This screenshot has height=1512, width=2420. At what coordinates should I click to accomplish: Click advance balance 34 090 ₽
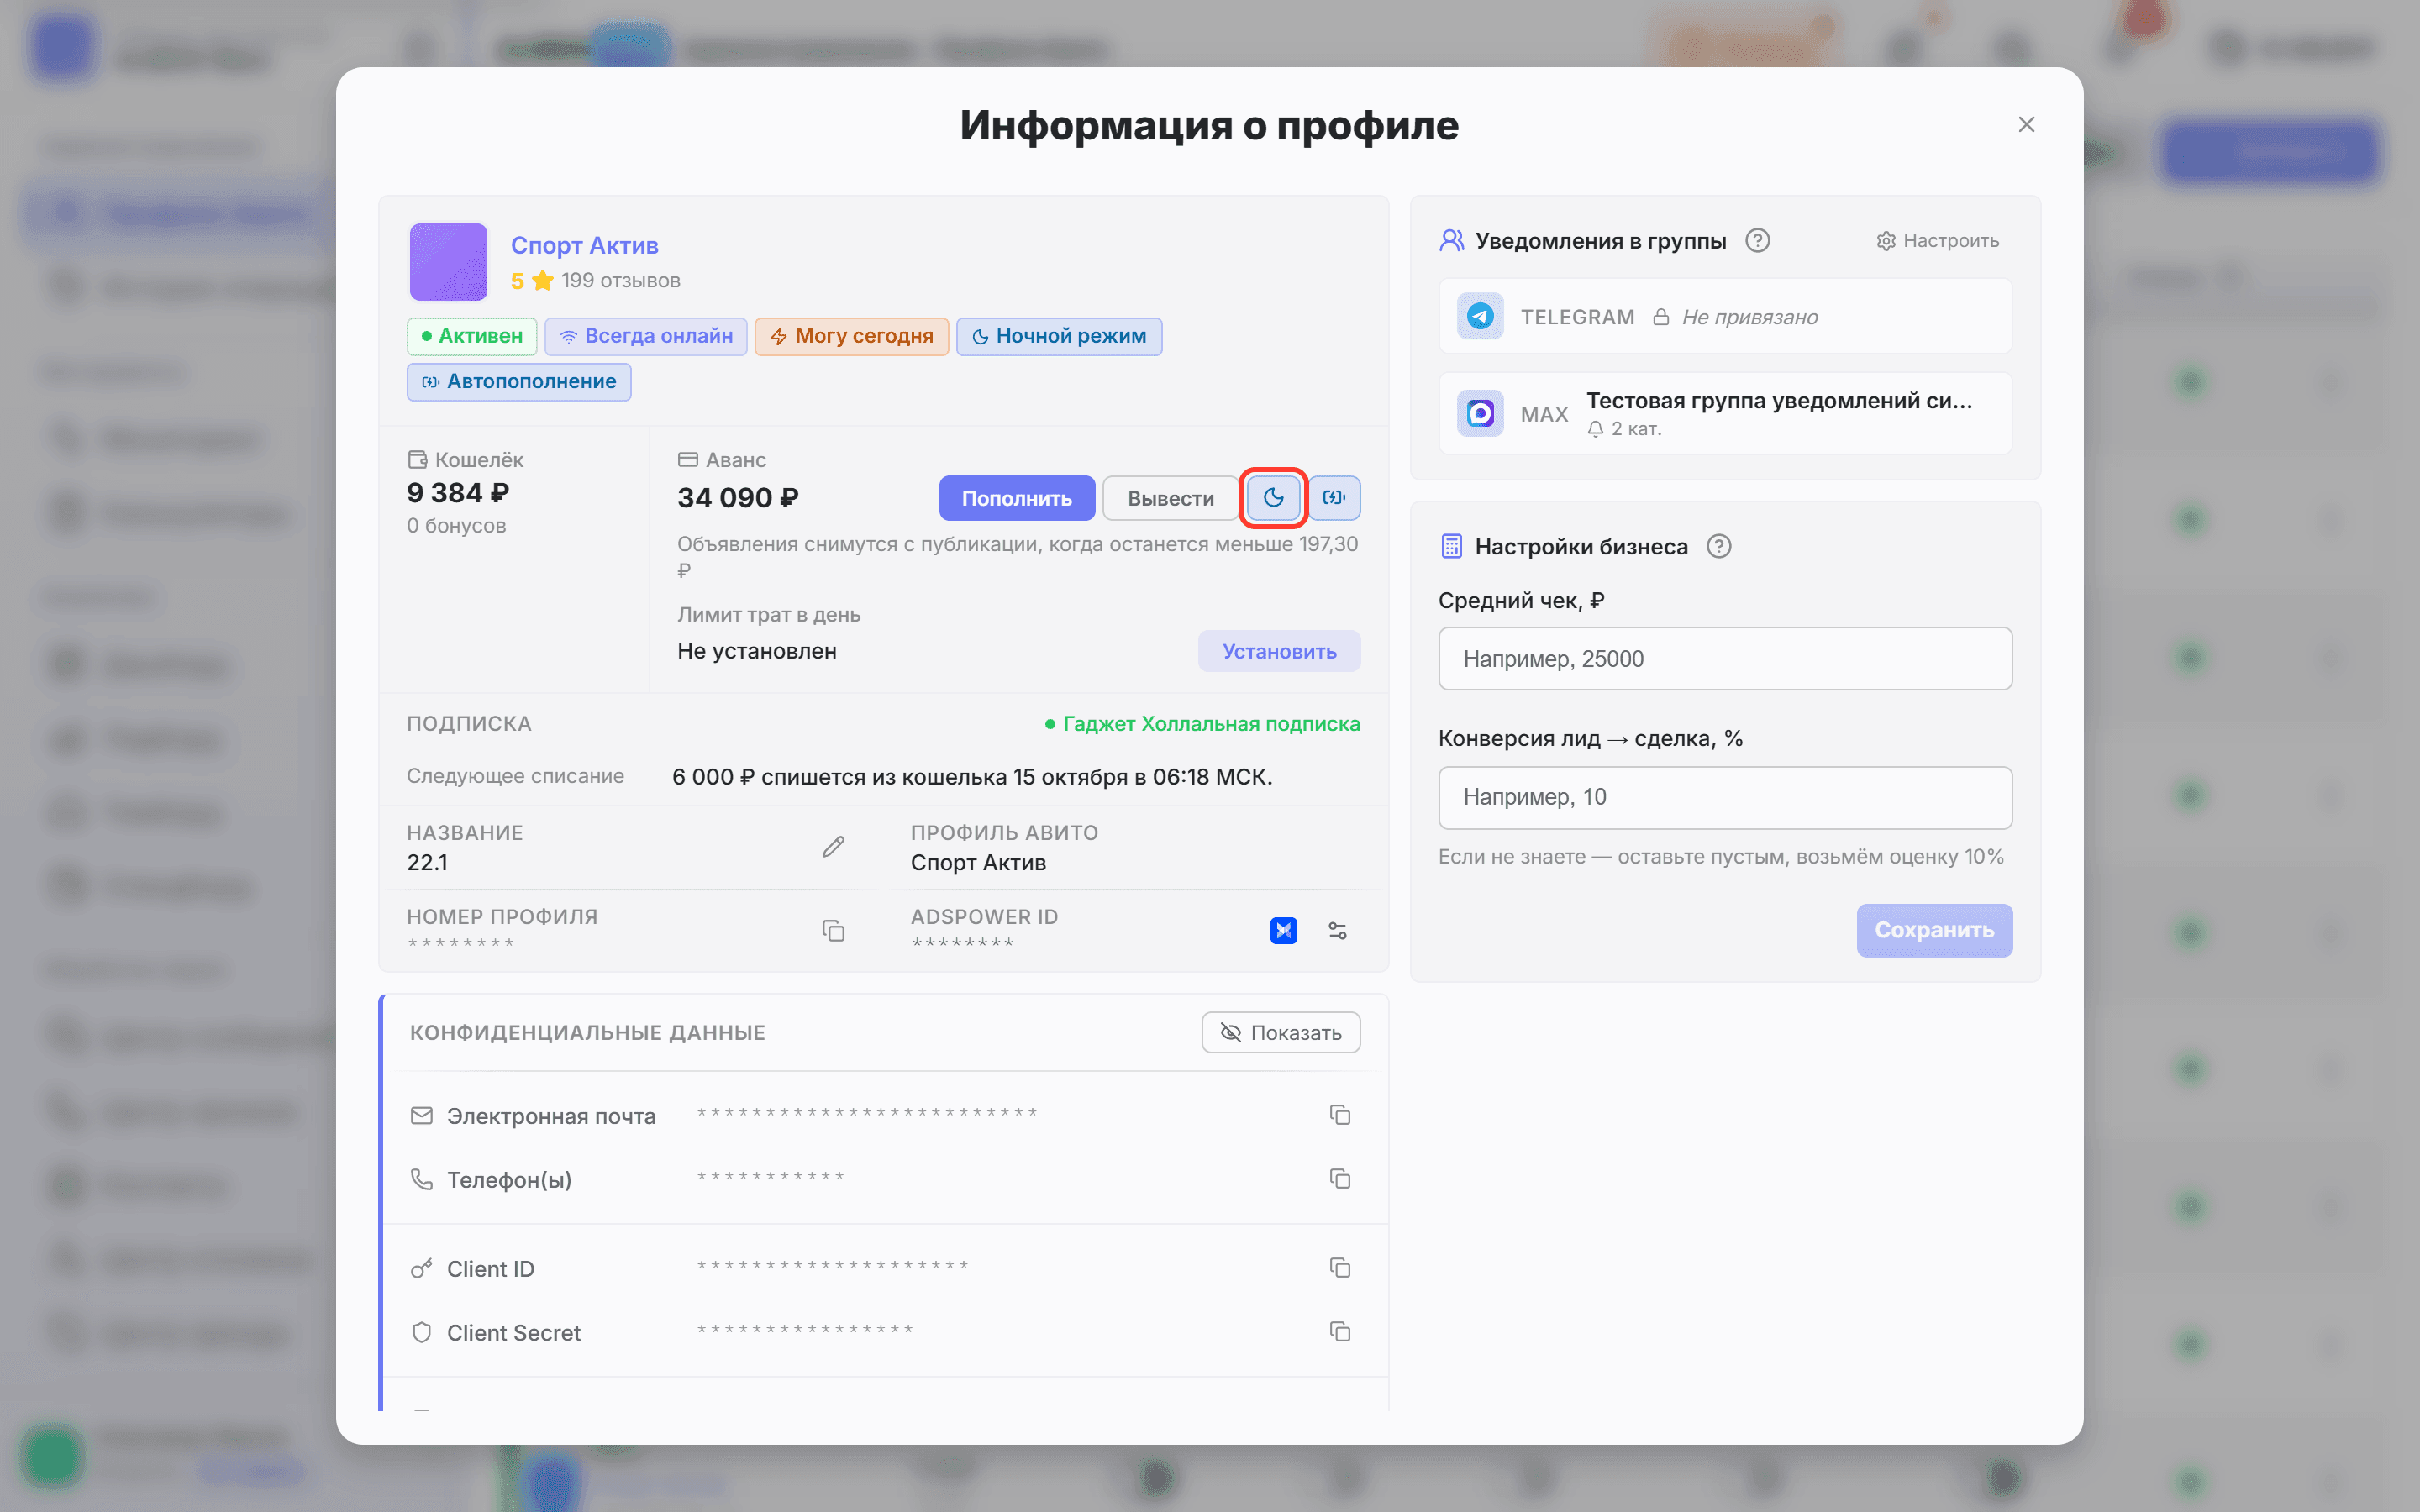tap(738, 497)
